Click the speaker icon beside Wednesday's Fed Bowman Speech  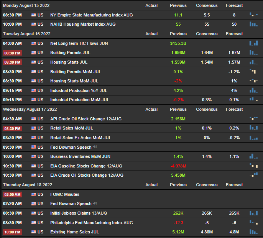pos(95,147)
